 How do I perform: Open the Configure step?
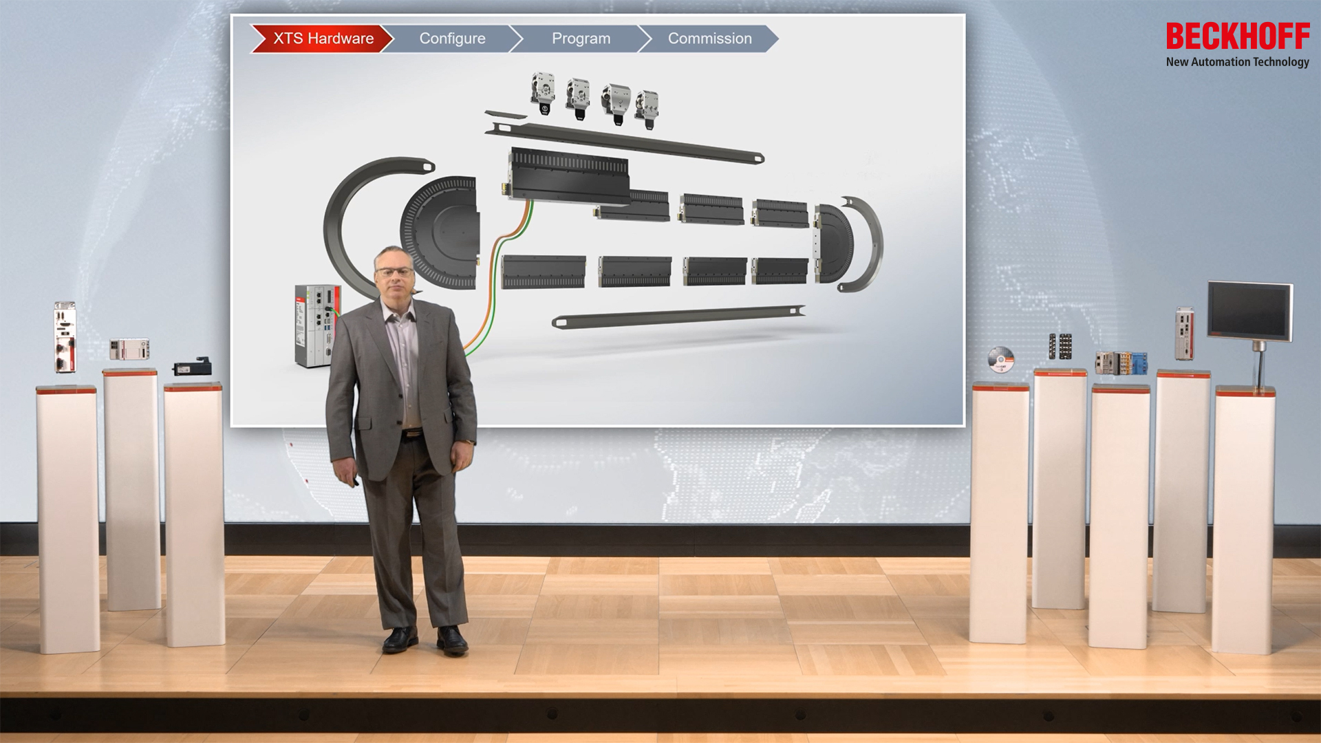[x=452, y=39]
